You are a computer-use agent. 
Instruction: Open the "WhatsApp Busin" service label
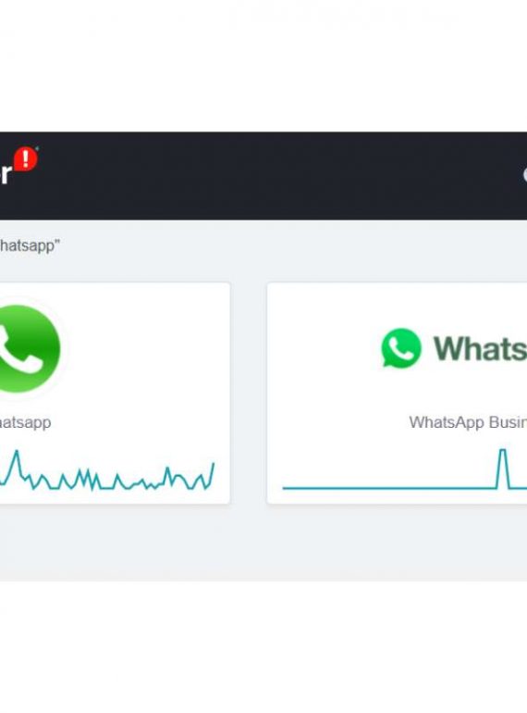click(x=468, y=422)
